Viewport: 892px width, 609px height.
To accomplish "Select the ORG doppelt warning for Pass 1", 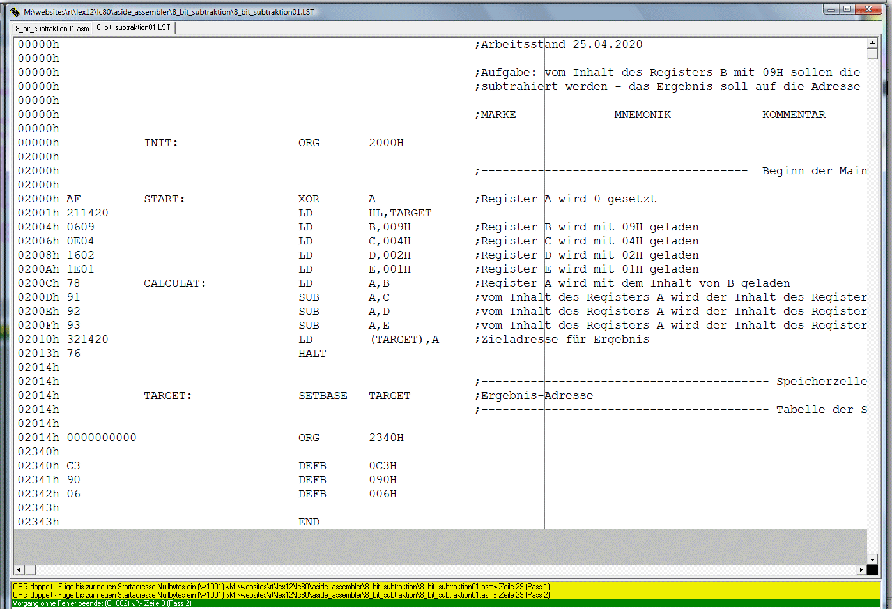I will point(281,587).
